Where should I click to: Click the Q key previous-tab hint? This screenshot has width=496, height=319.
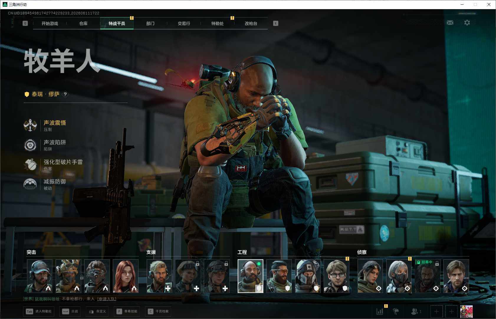(25, 23)
